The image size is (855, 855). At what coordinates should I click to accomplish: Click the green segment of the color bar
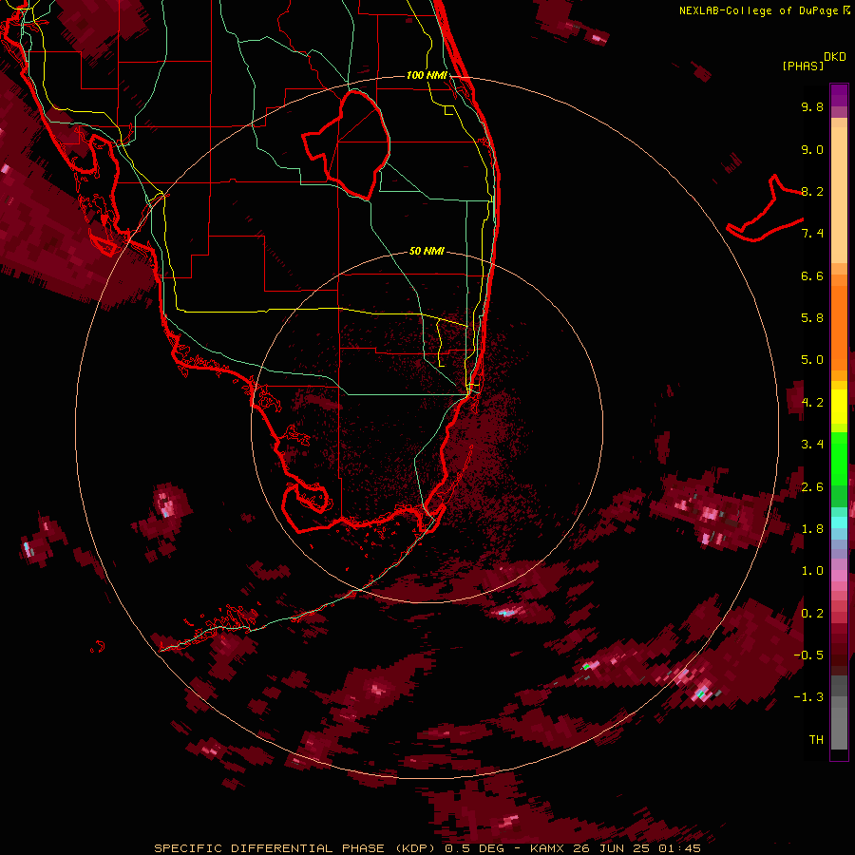point(839,458)
